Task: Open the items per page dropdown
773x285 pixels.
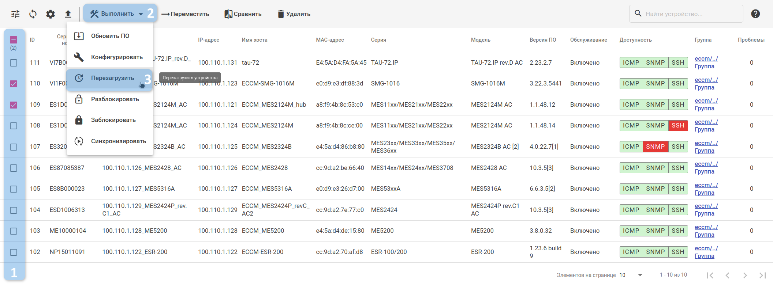Action: [631, 275]
